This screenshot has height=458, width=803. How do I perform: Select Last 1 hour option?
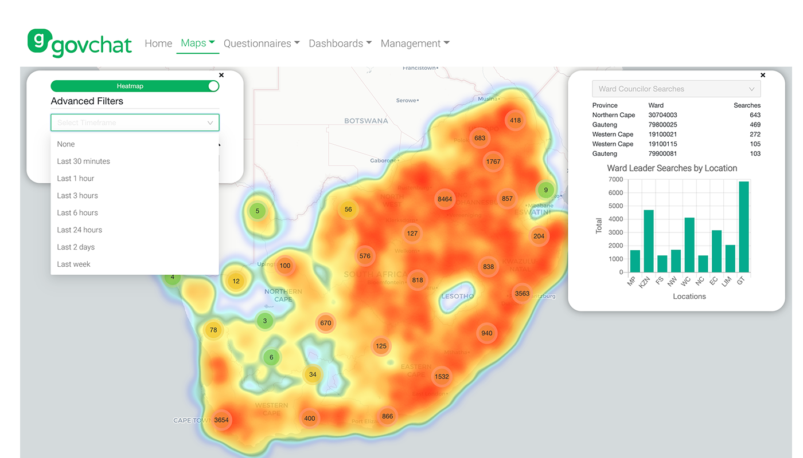(135, 179)
